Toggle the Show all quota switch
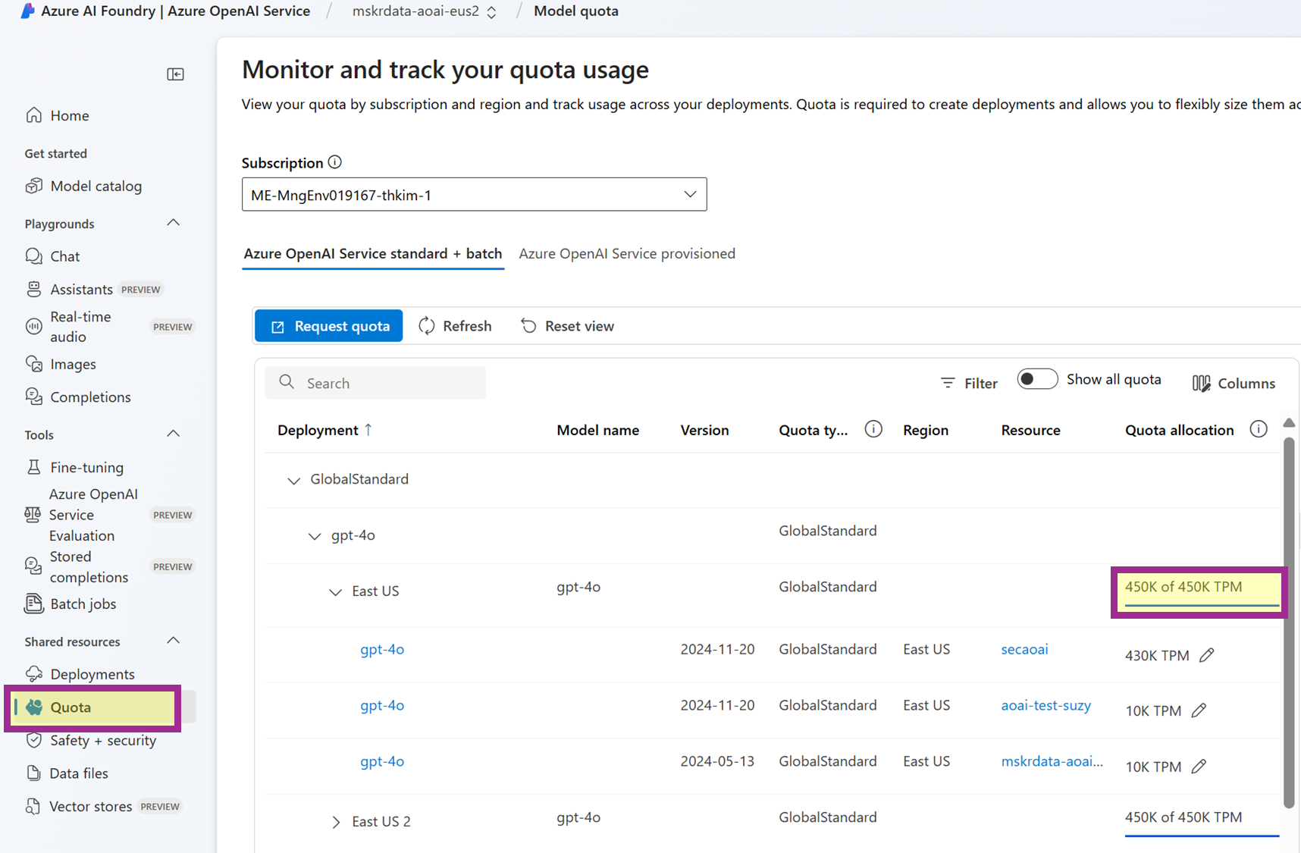 (x=1036, y=379)
